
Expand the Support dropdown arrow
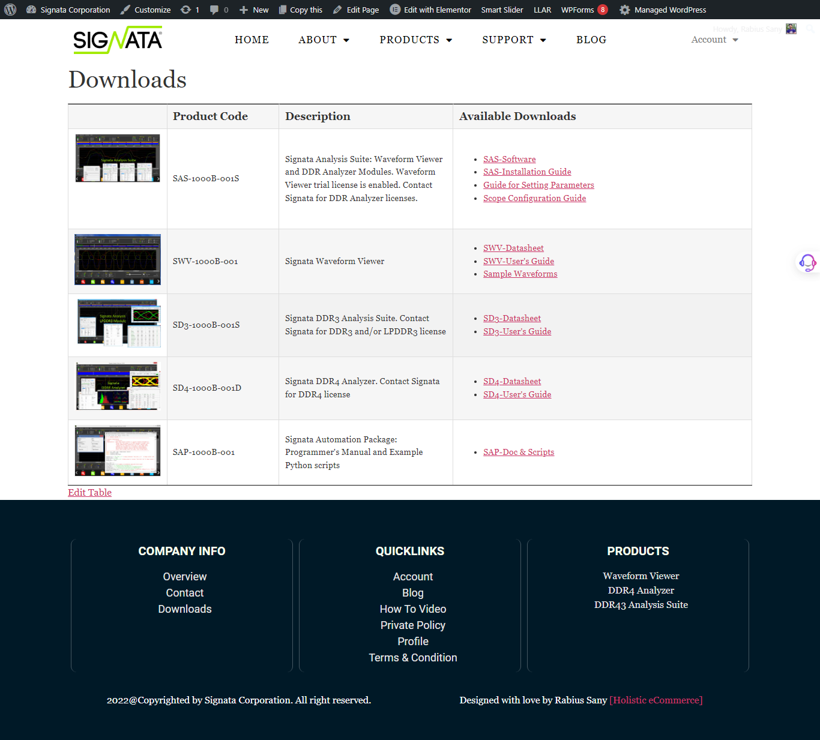543,40
